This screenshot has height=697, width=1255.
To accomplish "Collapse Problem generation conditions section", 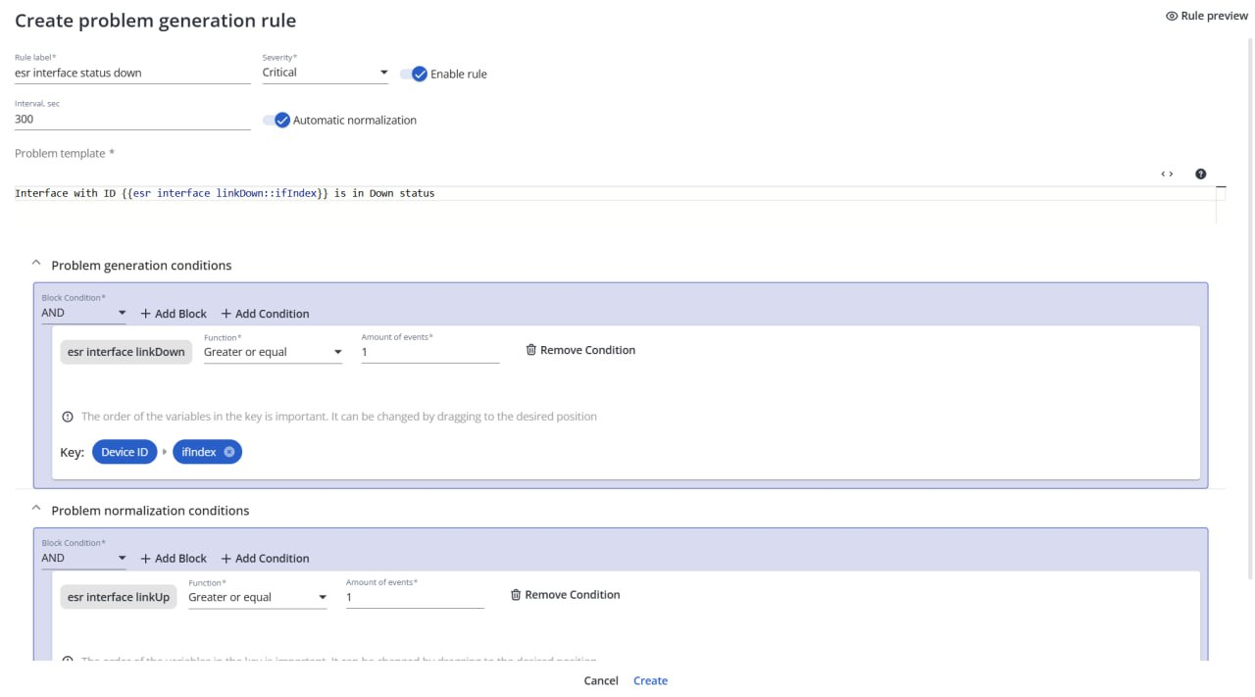I will click(x=36, y=264).
